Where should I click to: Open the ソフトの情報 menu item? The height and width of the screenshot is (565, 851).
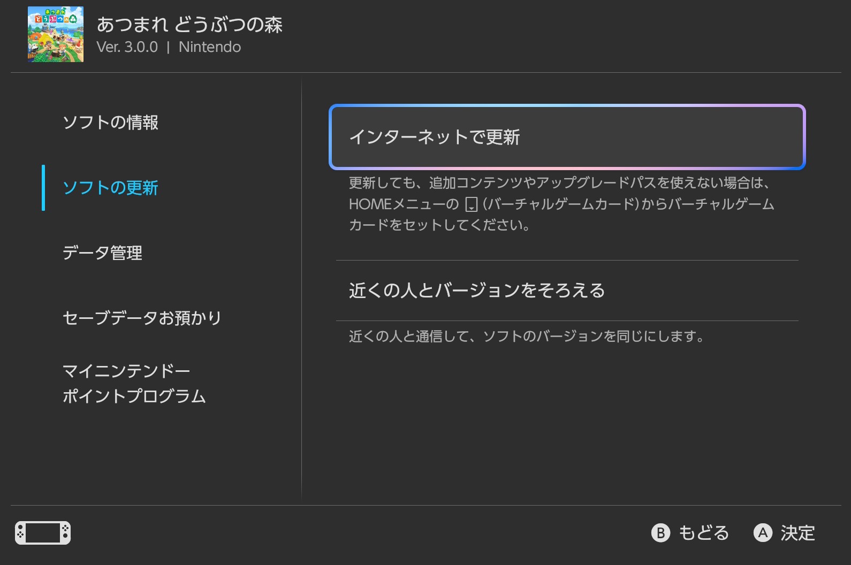[110, 123]
